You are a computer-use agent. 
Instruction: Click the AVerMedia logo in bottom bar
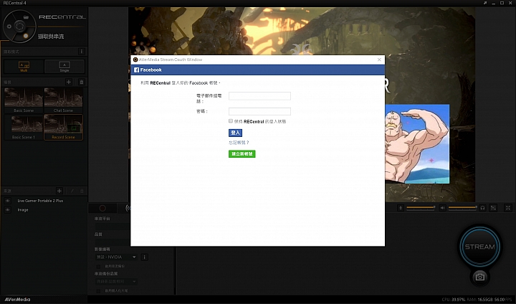17,300
